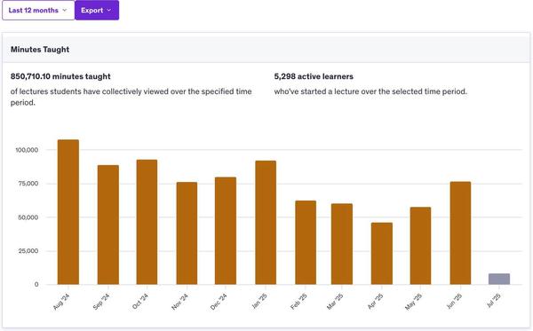Click the Jun '25 bar

pos(460,232)
